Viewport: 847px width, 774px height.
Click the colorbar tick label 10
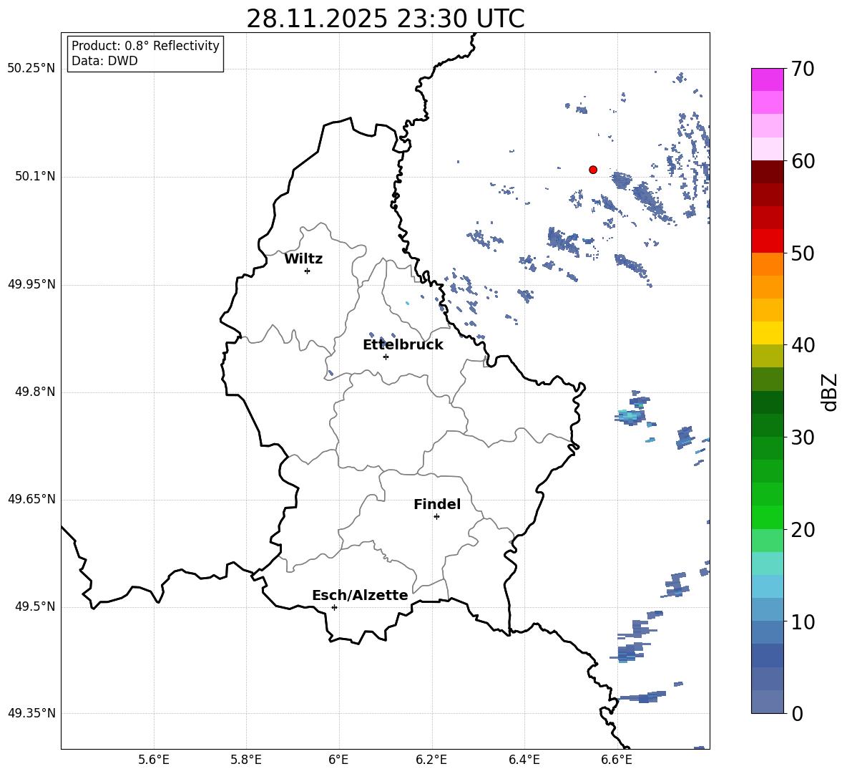(x=803, y=621)
